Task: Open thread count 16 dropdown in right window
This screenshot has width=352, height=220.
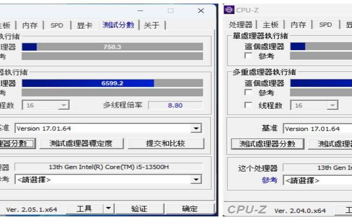Action: (314, 105)
